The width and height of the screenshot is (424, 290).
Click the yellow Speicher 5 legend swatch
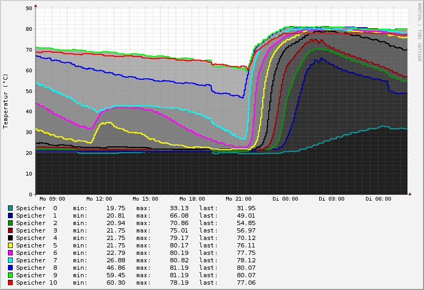pos(10,245)
